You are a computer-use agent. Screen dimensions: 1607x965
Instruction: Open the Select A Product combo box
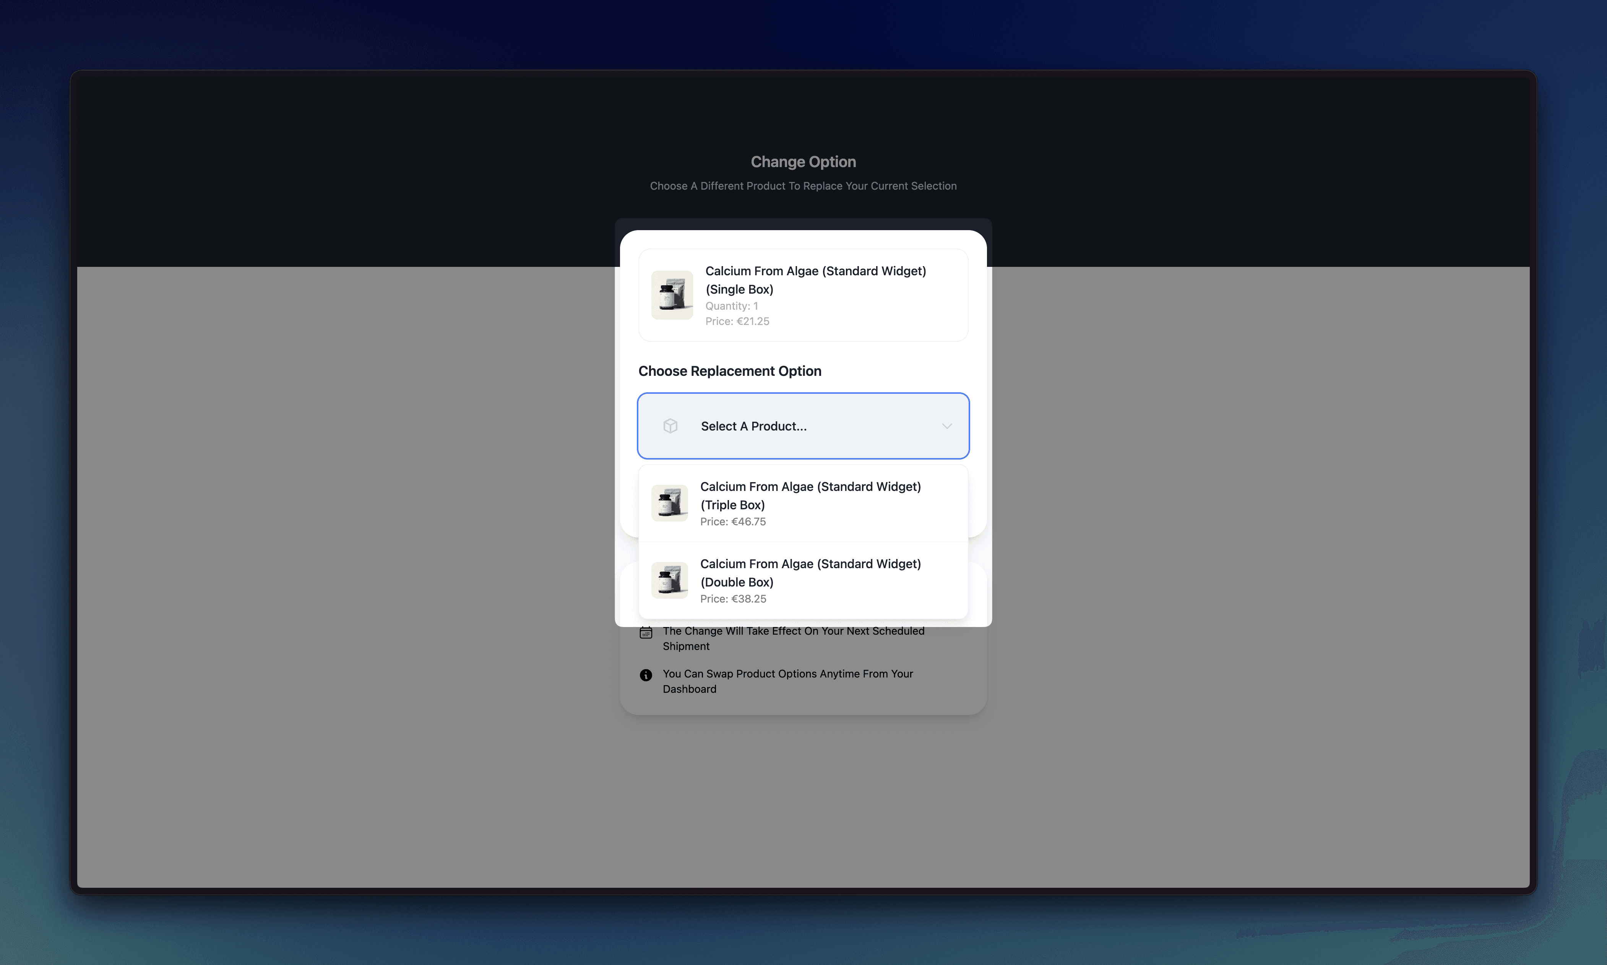click(803, 426)
